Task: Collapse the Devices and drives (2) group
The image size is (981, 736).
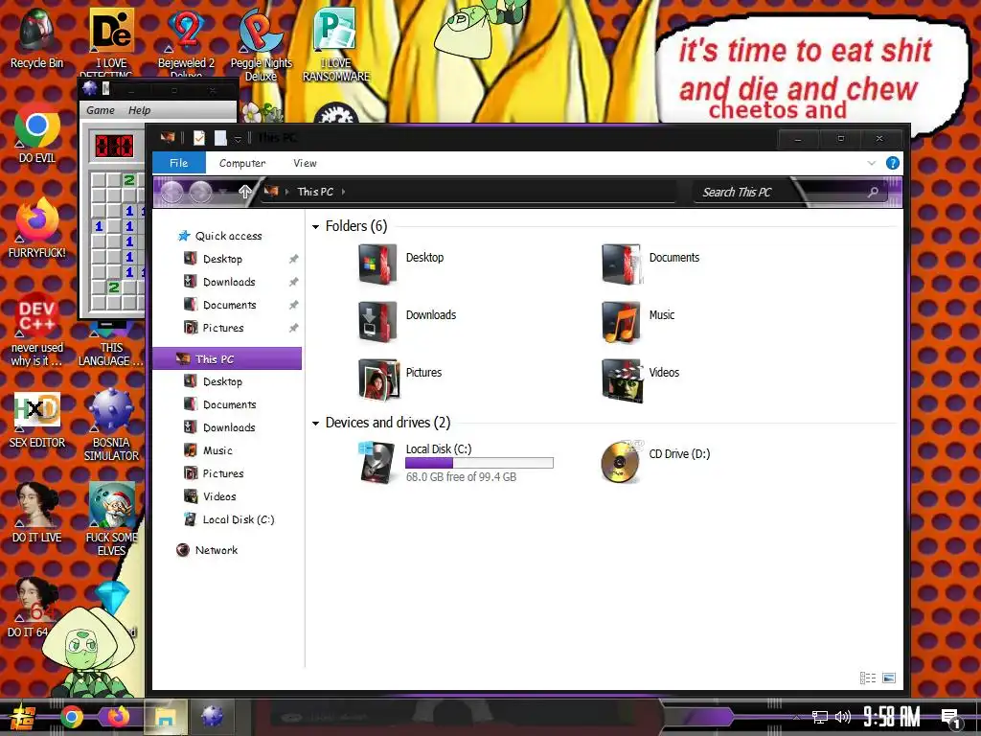Action: point(315,423)
